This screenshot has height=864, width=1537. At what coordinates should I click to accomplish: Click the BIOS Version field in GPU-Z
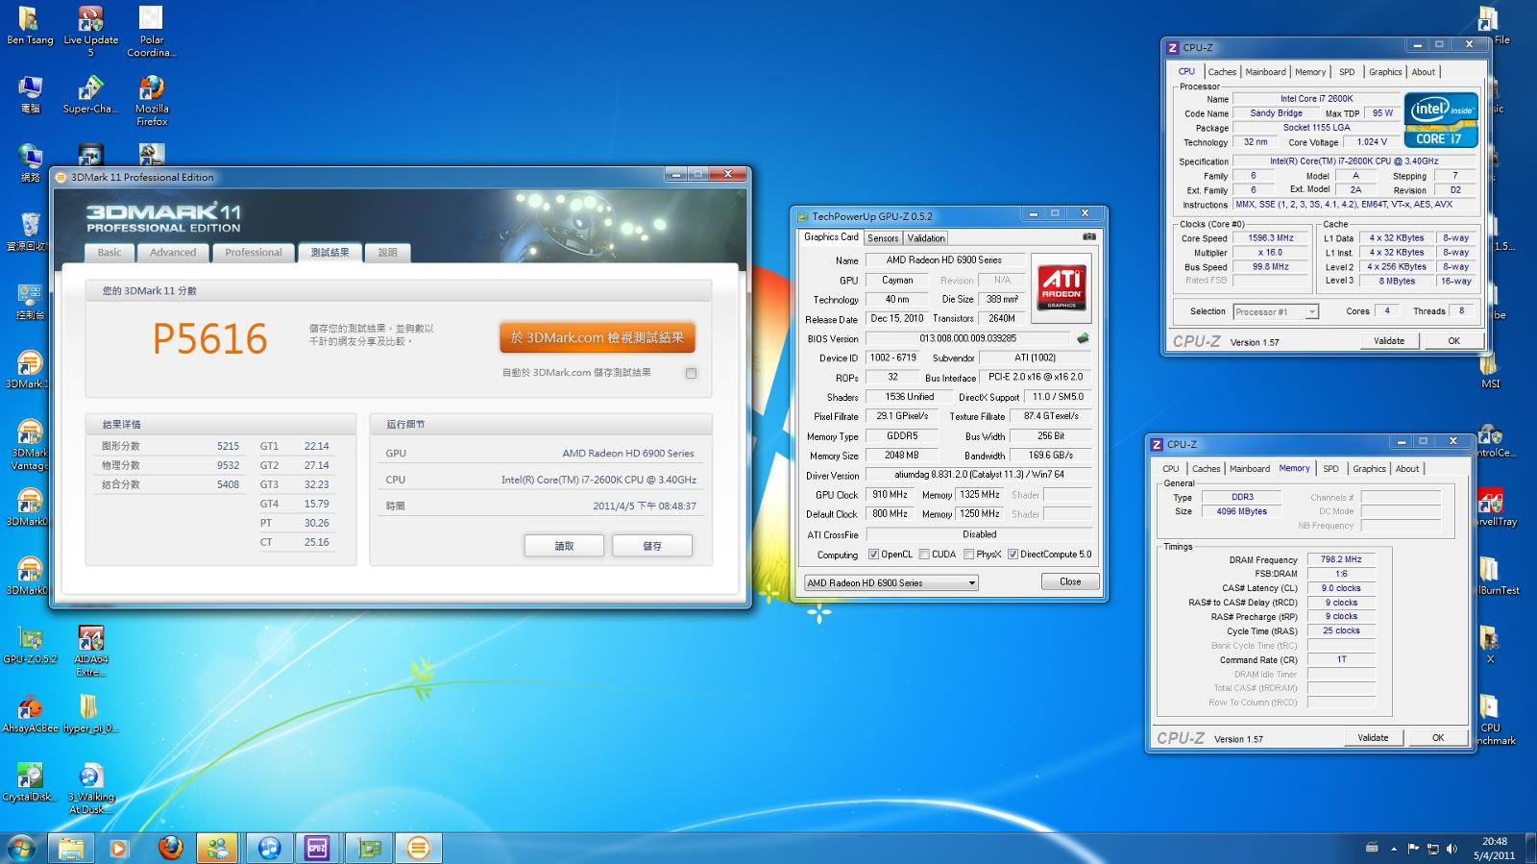point(967,338)
